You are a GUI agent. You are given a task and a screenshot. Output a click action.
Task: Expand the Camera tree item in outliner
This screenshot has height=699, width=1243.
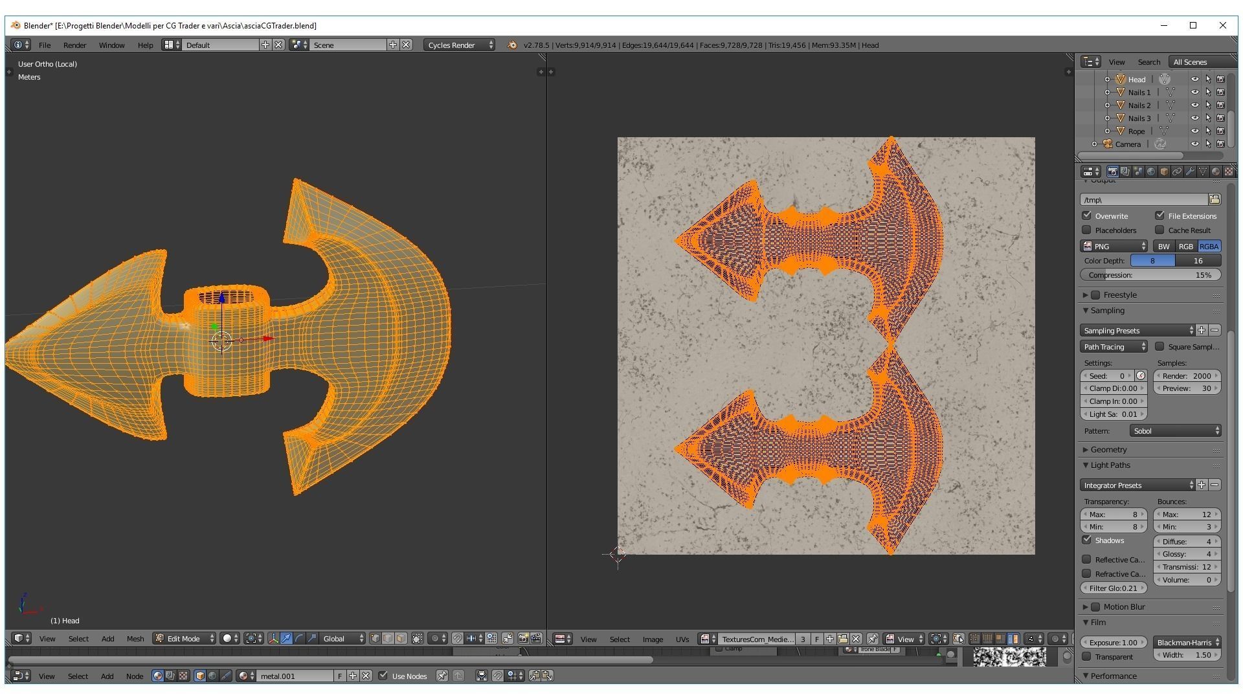[1095, 144]
